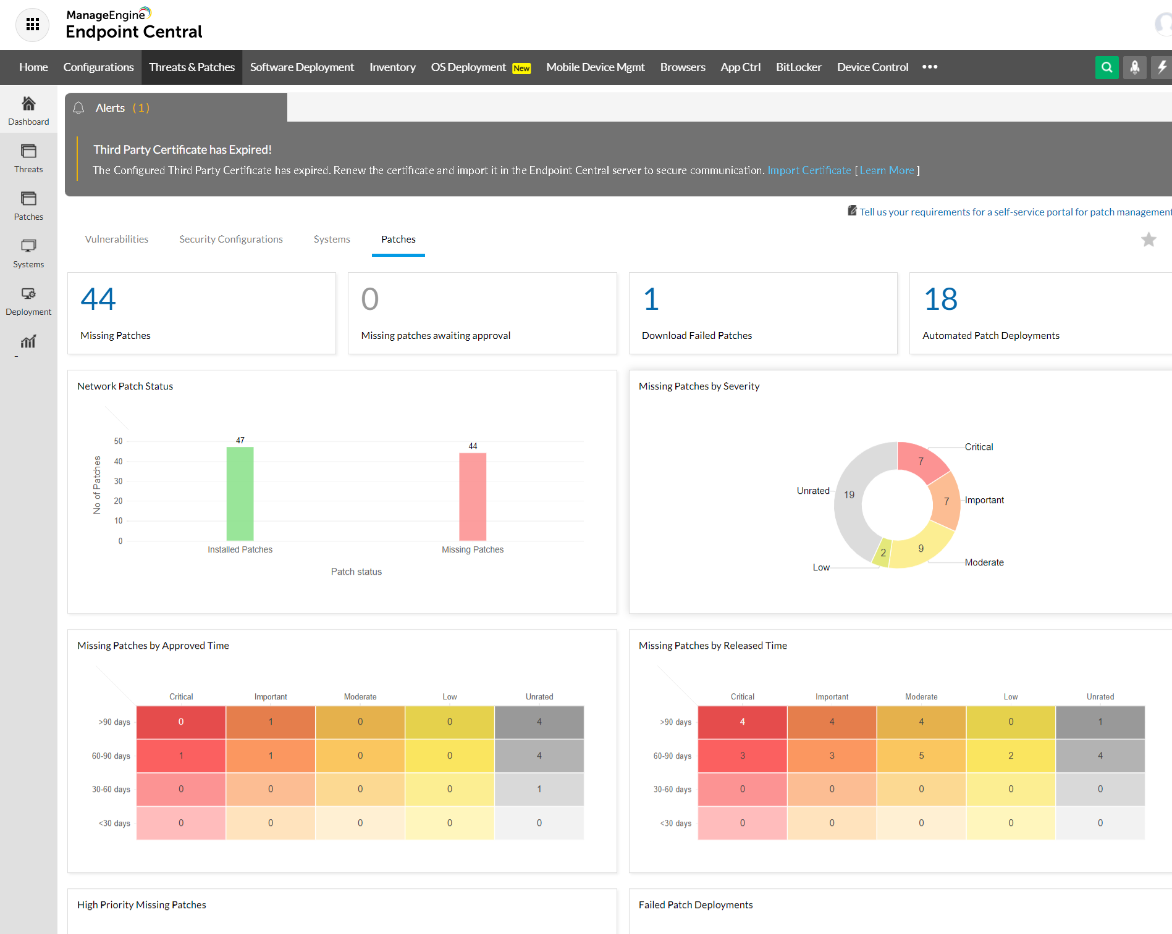The width and height of the screenshot is (1172, 934).
Task: Open the 1 Download Failed Patches count
Action: (x=651, y=299)
